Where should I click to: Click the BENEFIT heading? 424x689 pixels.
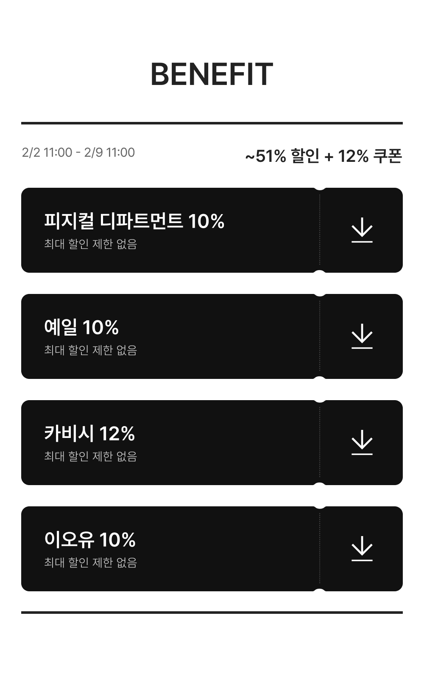click(x=212, y=74)
